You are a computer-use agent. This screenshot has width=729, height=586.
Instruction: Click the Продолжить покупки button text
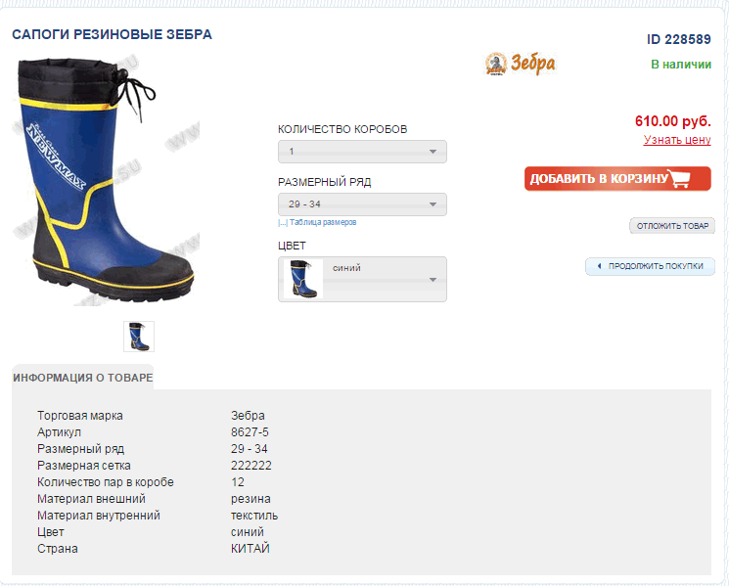[655, 266]
